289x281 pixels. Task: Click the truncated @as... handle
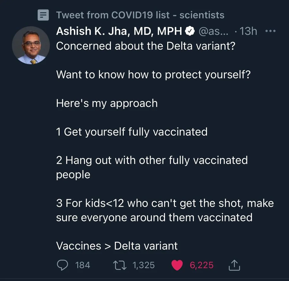pyautogui.click(x=214, y=31)
